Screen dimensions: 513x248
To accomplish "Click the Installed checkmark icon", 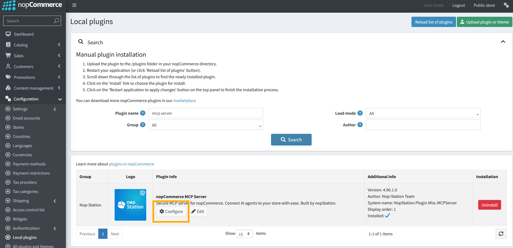I will [x=387, y=215].
